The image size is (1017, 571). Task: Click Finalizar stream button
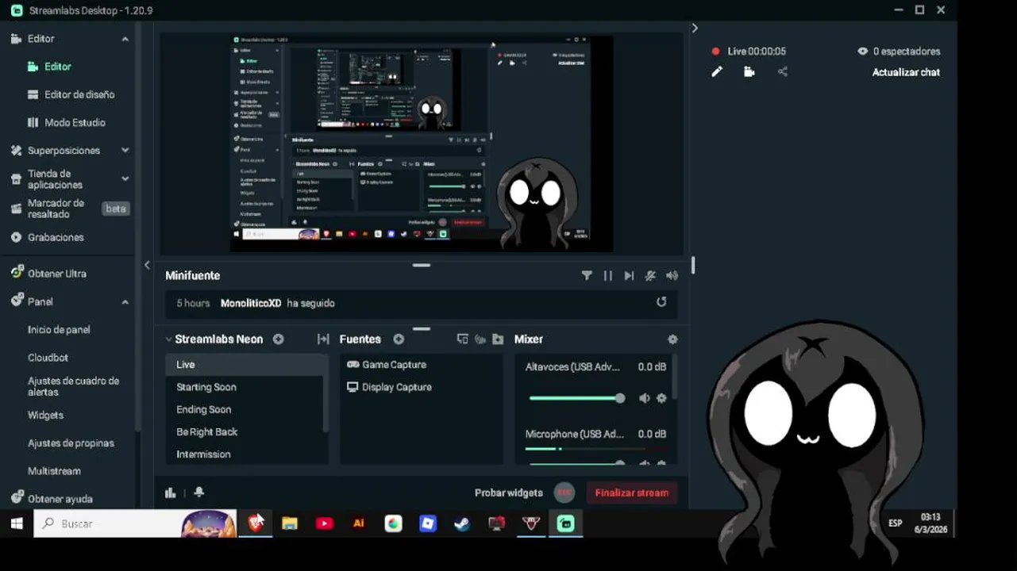pos(632,492)
